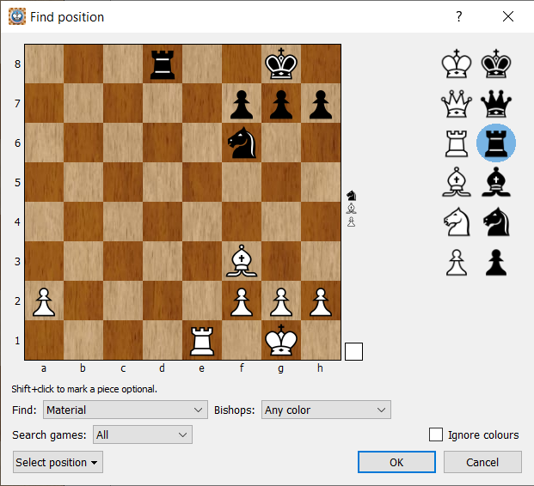Choose the white bishop in piece palette
Screen dimensions: 534x486
pos(457,182)
